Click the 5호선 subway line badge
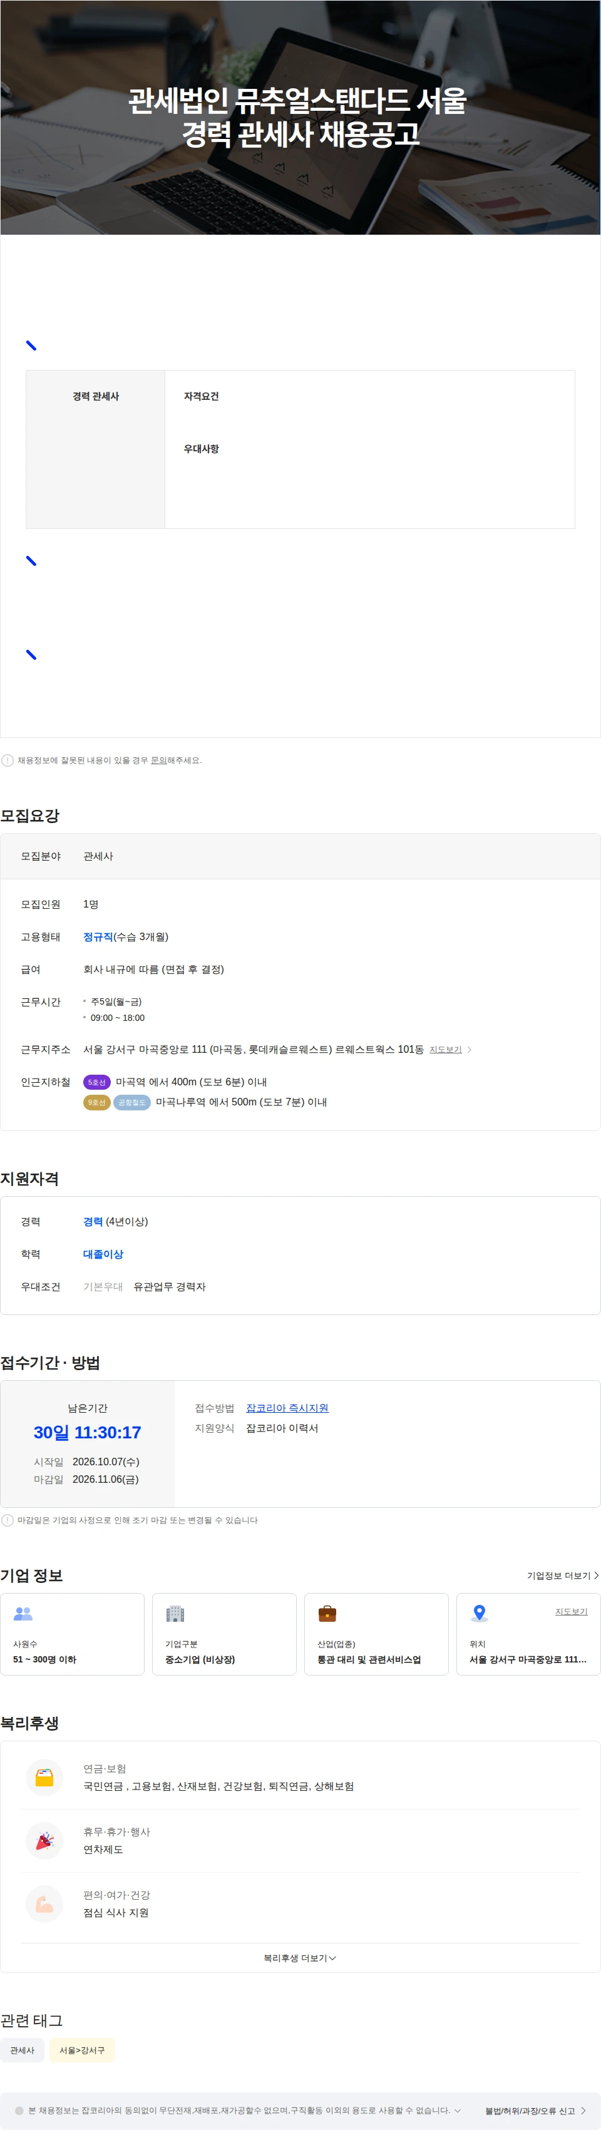 tap(96, 1082)
